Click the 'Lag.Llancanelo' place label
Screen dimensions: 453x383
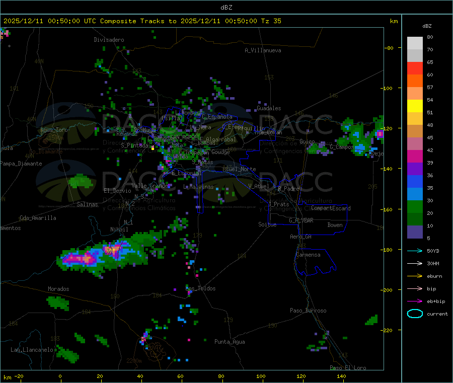point(32,350)
